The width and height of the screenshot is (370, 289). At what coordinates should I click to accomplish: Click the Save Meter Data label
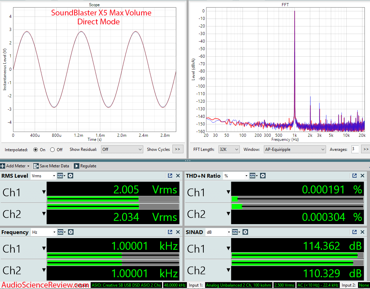[x=54, y=166]
